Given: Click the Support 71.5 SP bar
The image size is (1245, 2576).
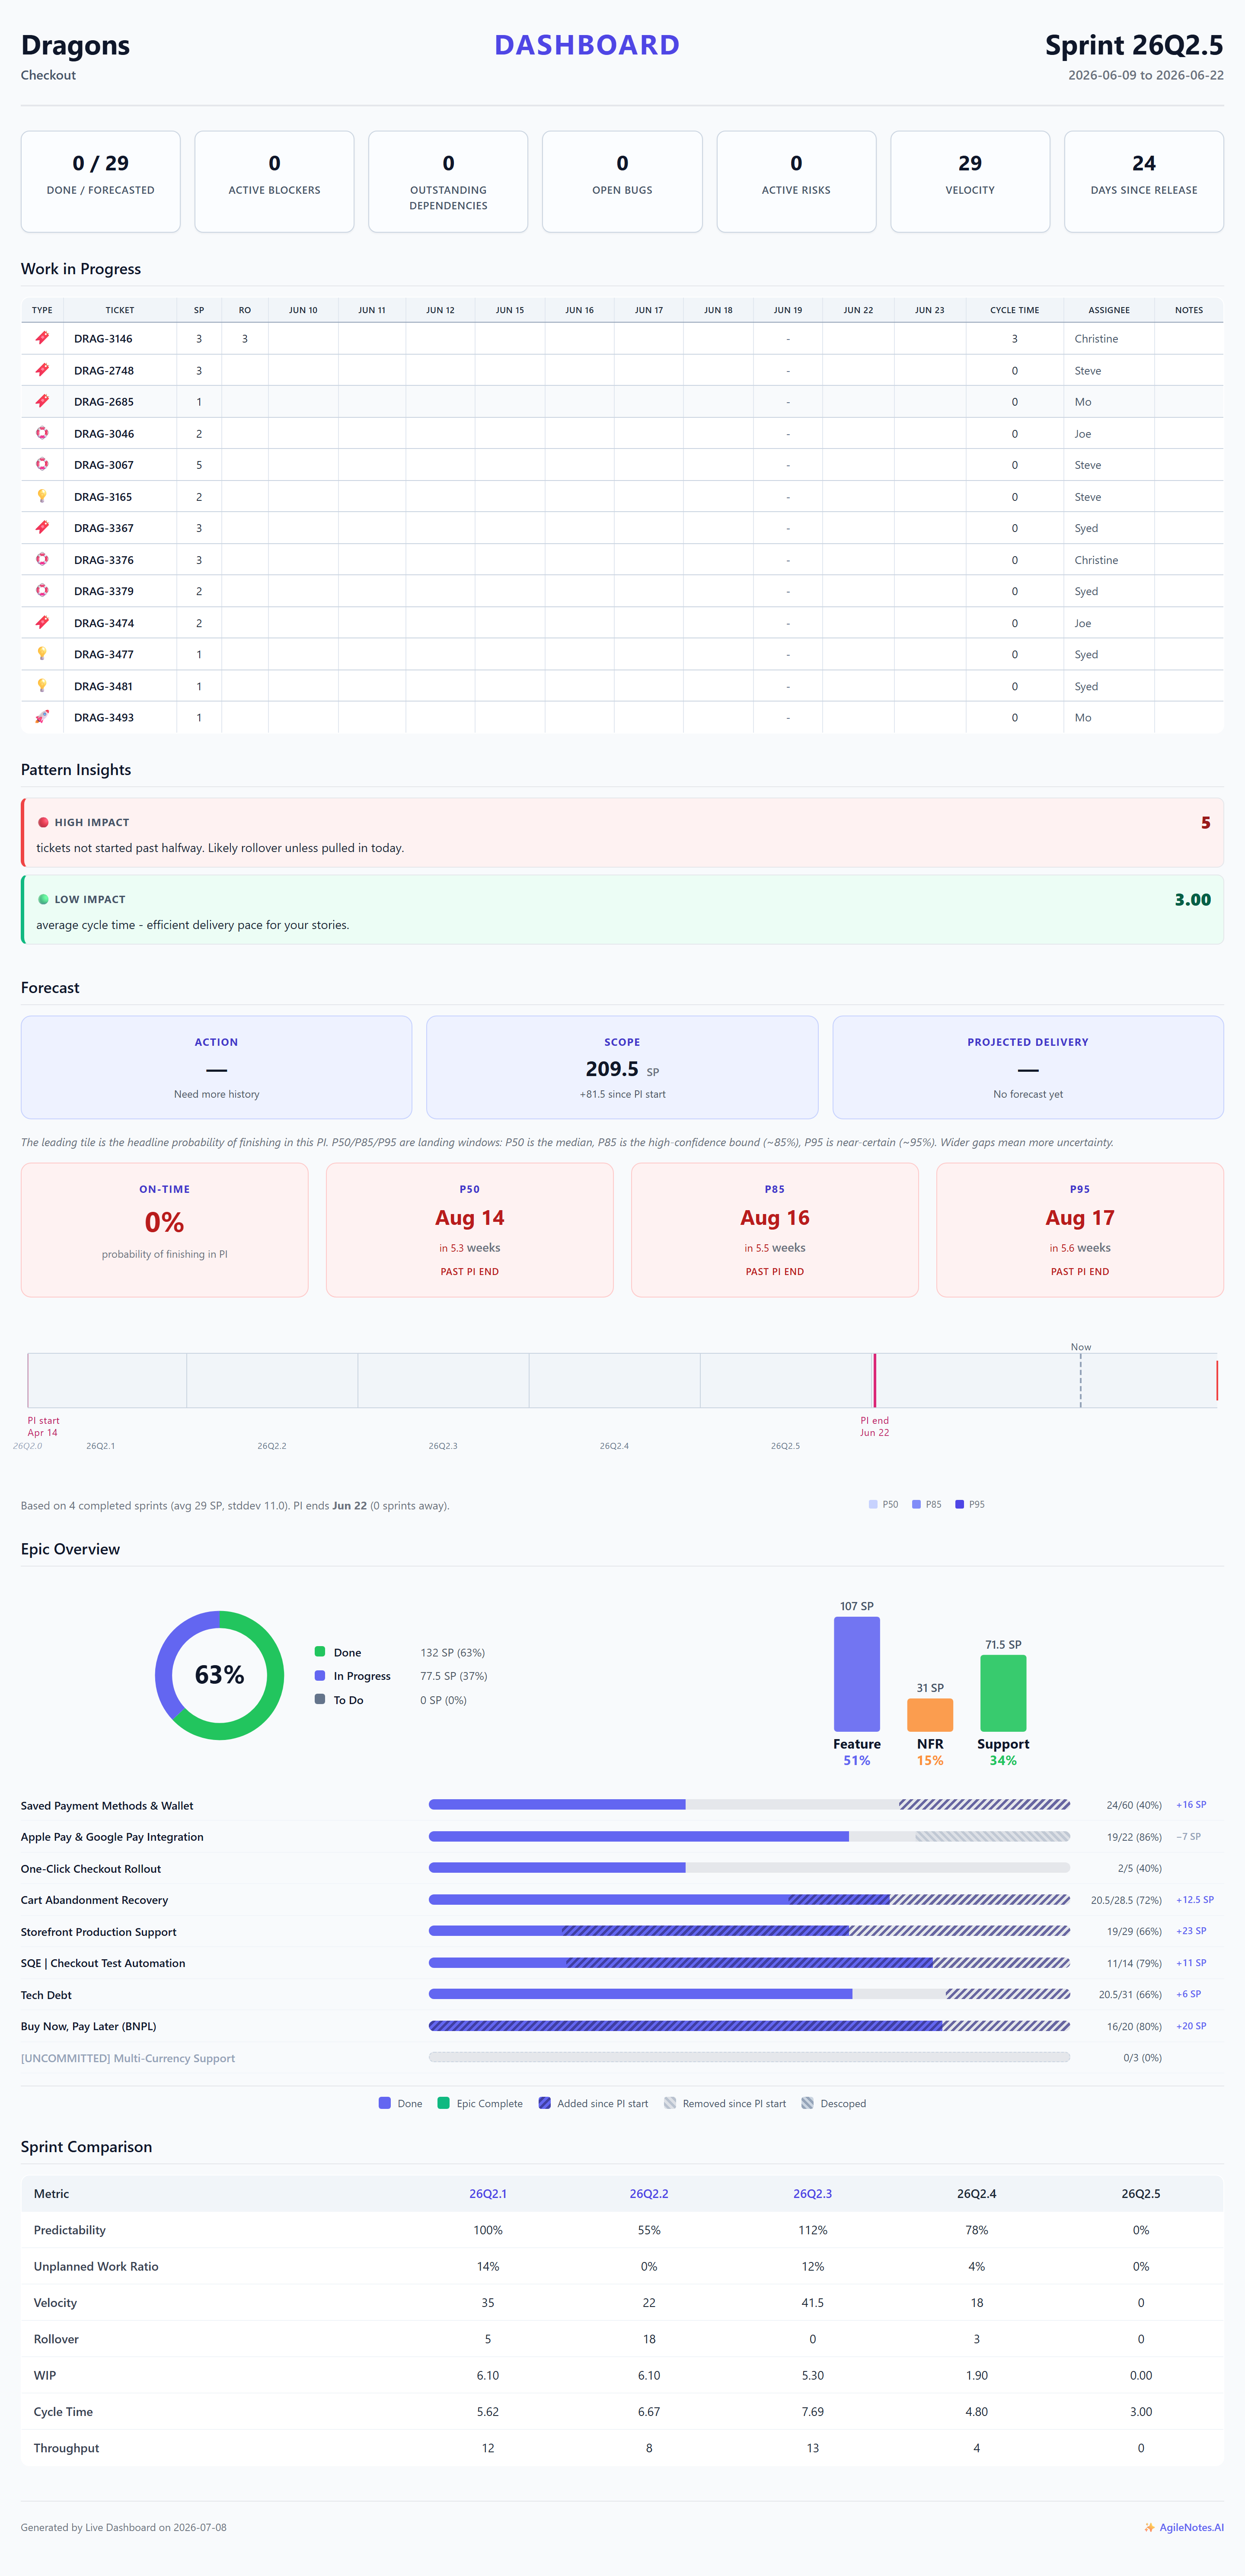Looking at the screenshot, I should coord(1003,1693).
